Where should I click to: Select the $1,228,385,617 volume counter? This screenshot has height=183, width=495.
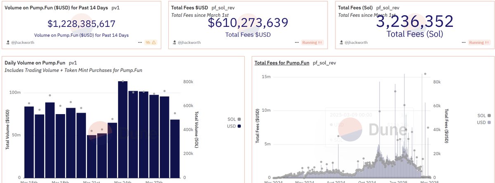(81, 24)
